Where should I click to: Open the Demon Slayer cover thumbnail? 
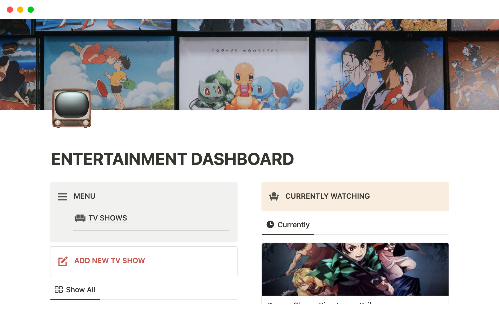click(355, 269)
